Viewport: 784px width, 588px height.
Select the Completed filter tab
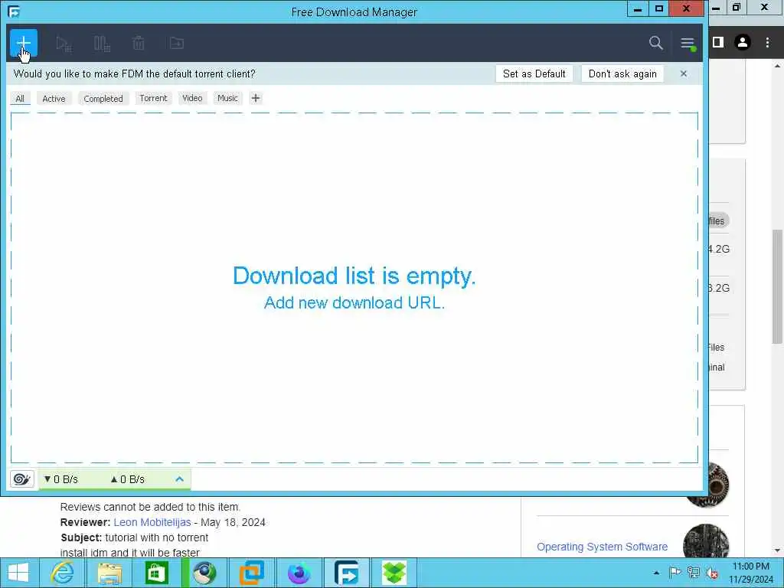(103, 99)
